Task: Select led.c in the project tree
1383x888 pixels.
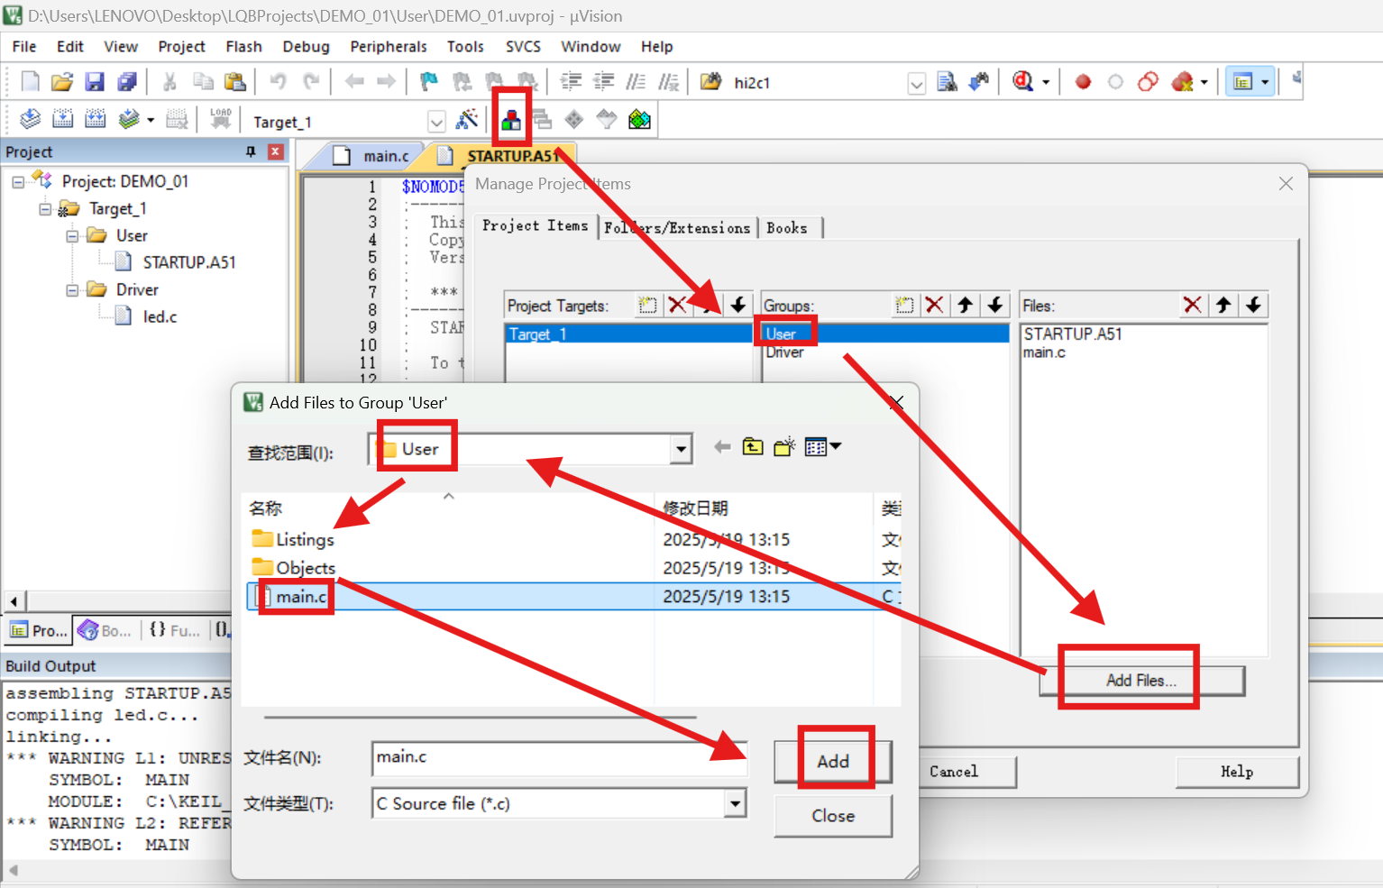Action: pos(160,316)
